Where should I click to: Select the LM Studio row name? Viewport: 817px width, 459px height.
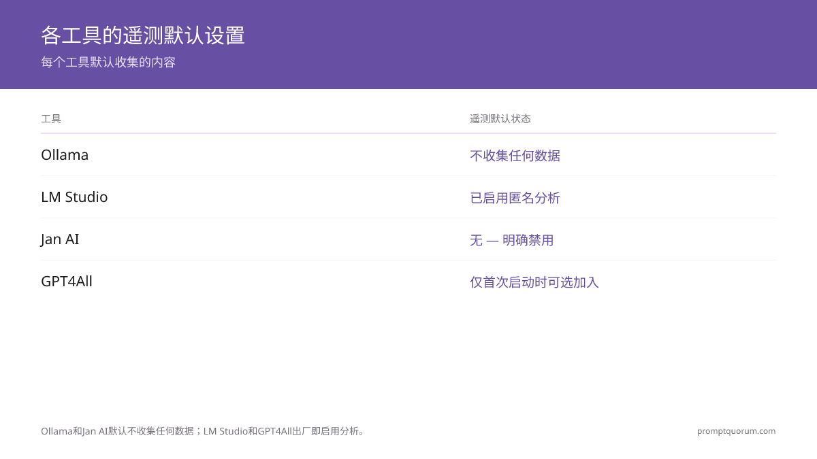[x=74, y=197]
